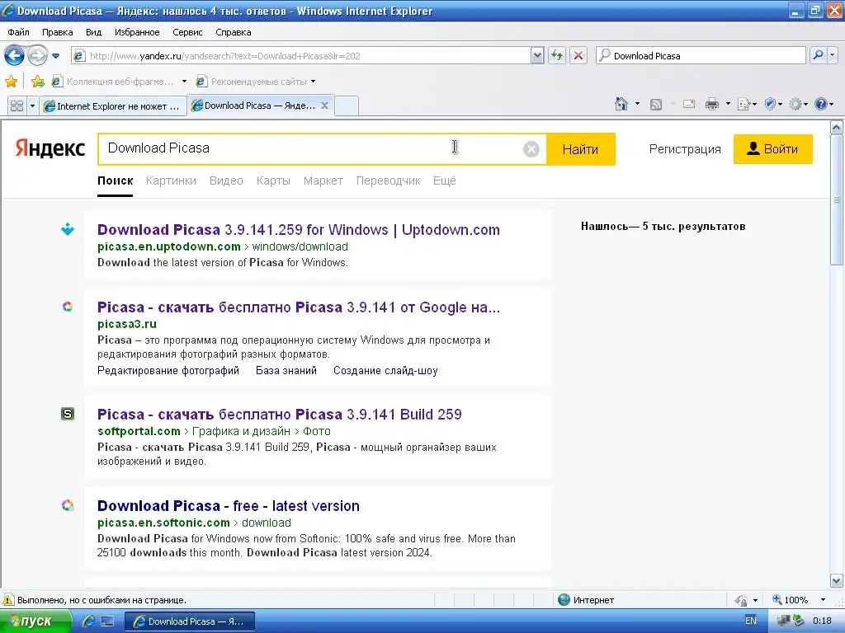The width and height of the screenshot is (845, 633).
Task: Close the Download Picasa tab
Action: [324, 105]
